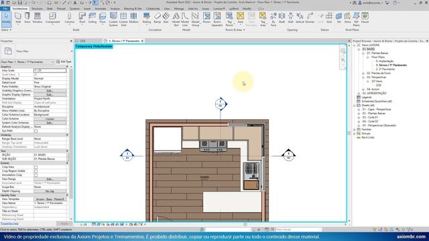Expand the Families tree node
The height and width of the screenshot is (241, 429).
tap(355, 129)
